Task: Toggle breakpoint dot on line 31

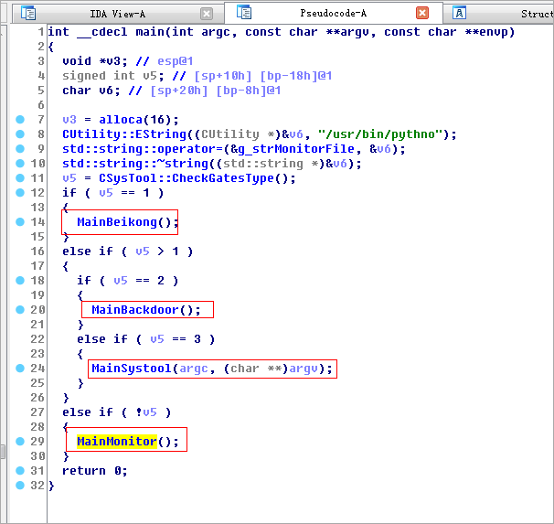Action: 20,471
